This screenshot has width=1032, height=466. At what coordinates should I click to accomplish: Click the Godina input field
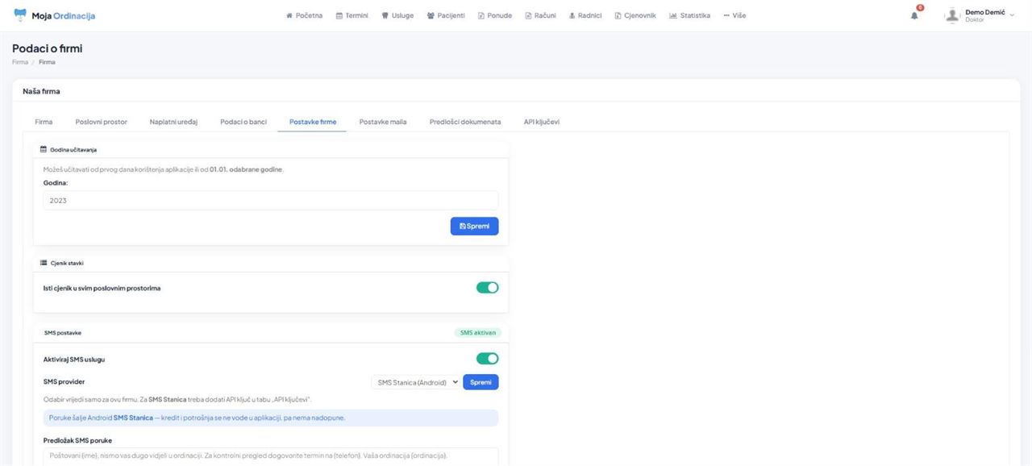(x=271, y=201)
